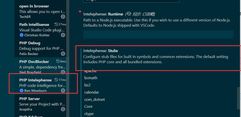Click Path Intellisense manage gear icon

point(63,35)
